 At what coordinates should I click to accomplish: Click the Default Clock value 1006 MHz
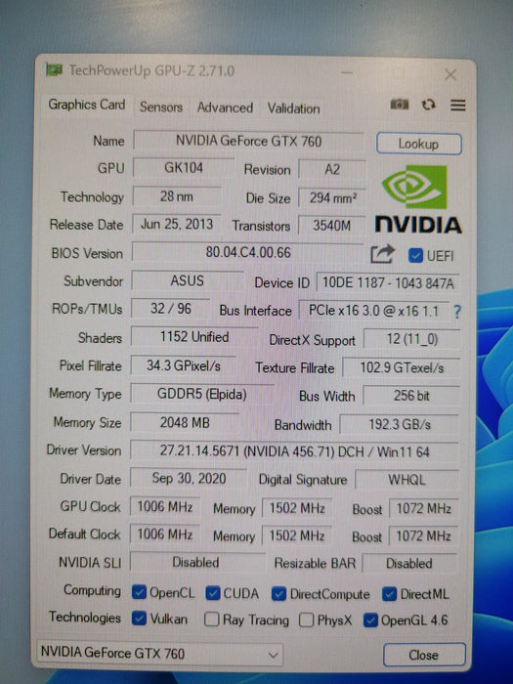[x=165, y=534]
